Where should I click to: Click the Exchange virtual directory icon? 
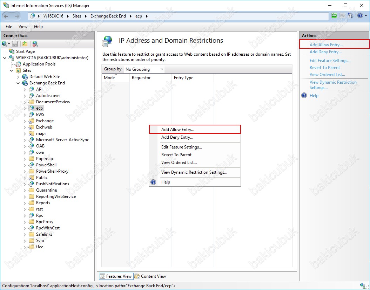[31, 121]
